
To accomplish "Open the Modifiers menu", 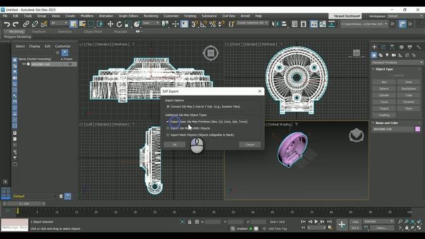I will click(87, 16).
